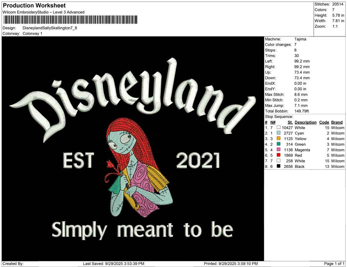Click the 'Magenta' description in the table
Screen dimensions: 347x267
coord(302,150)
